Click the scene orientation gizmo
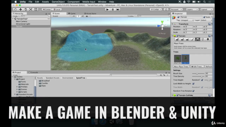This screenshot has width=226, height=127. [x=162, y=26]
